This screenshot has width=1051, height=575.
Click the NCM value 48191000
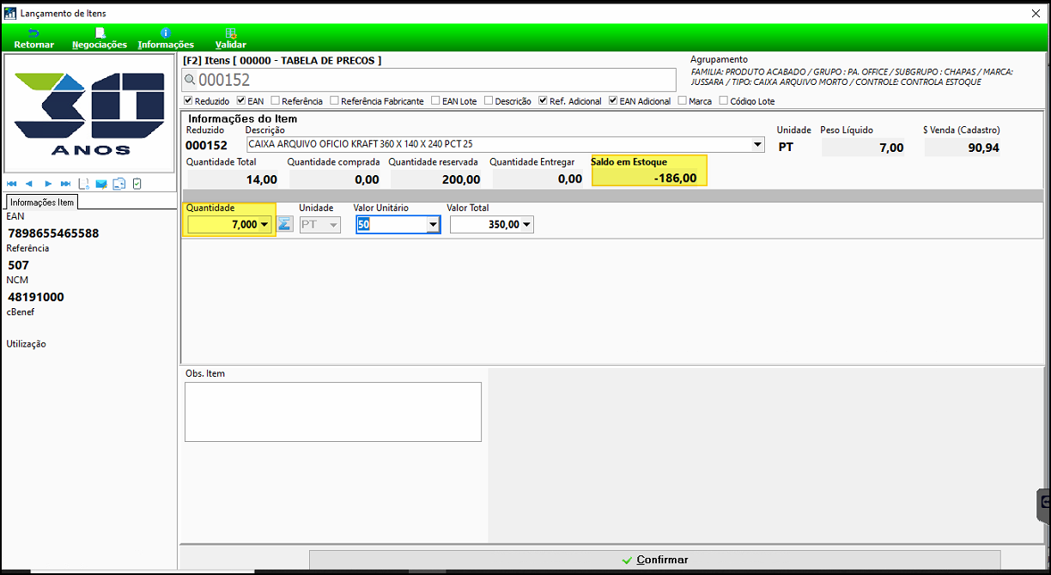(x=36, y=297)
